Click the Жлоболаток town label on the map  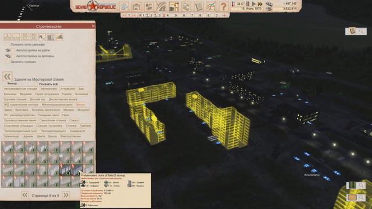coord(312,175)
